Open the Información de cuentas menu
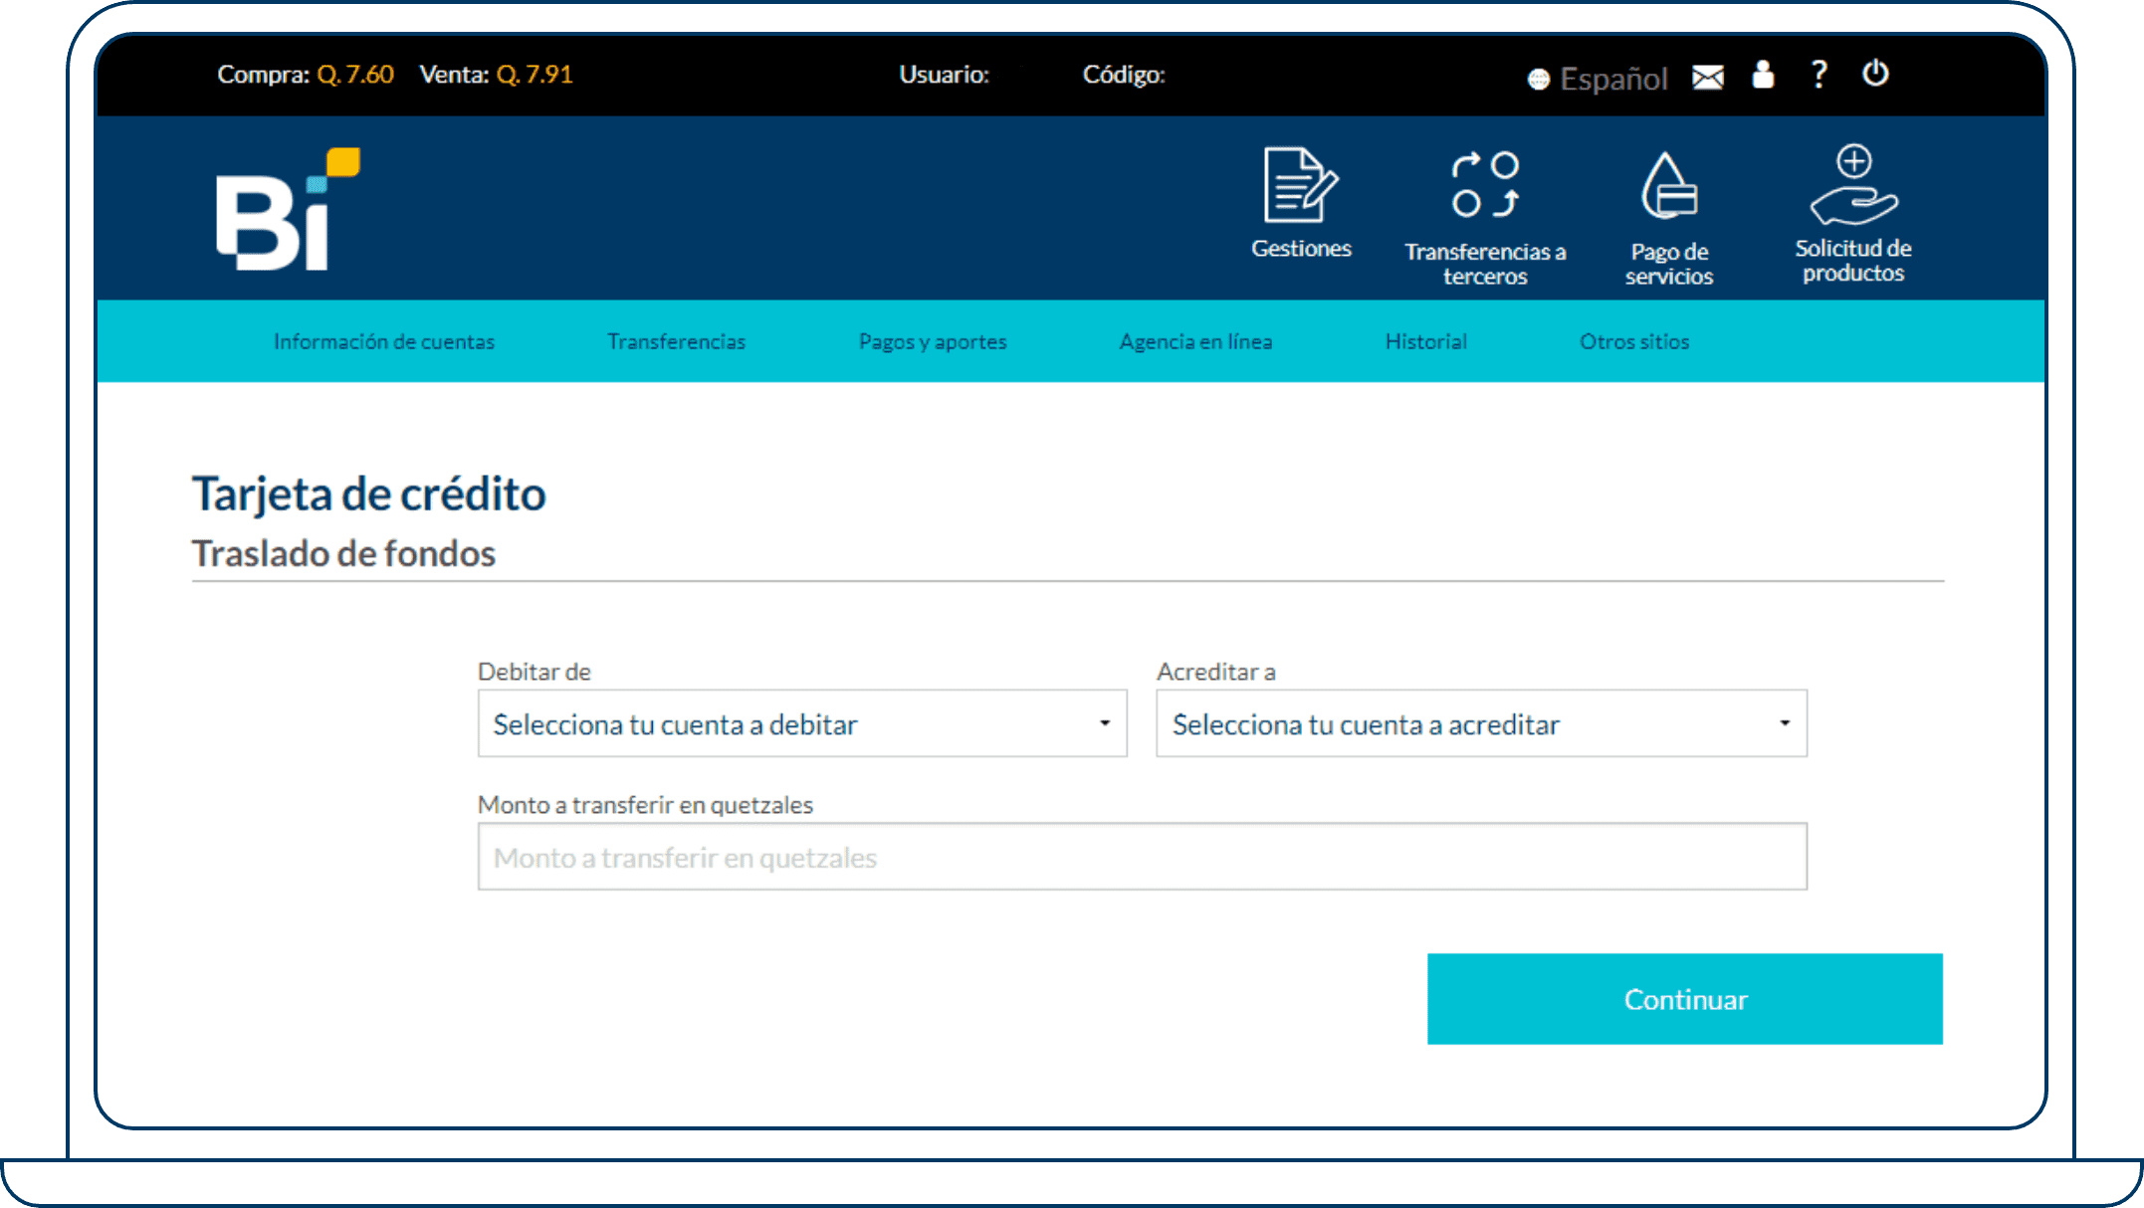2144x1208 pixels. (384, 341)
